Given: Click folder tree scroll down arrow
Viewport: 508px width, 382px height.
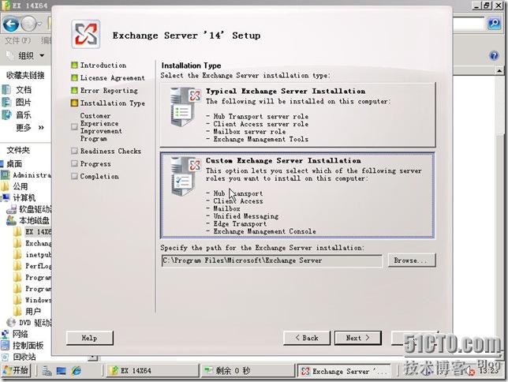Looking at the screenshot, I should click(92, 358).
